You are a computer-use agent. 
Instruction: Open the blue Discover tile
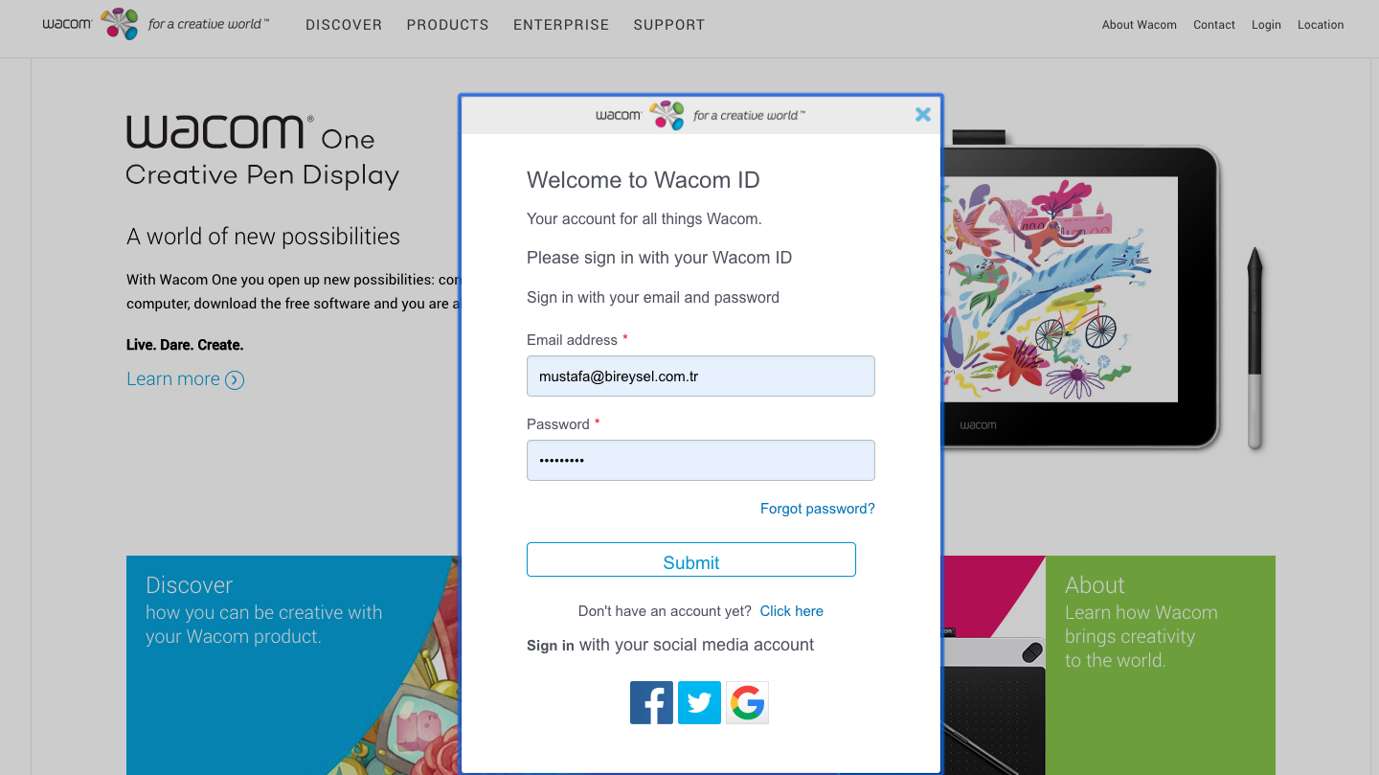[293, 665]
